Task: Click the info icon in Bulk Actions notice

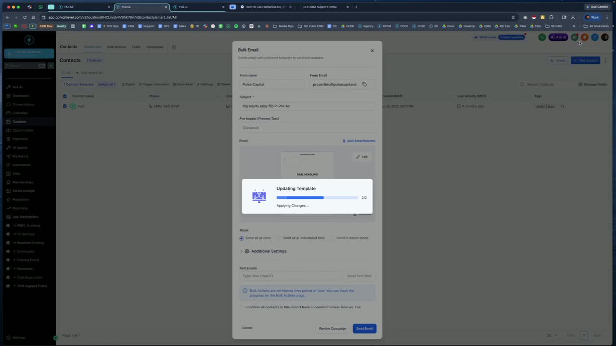Action: (245, 291)
